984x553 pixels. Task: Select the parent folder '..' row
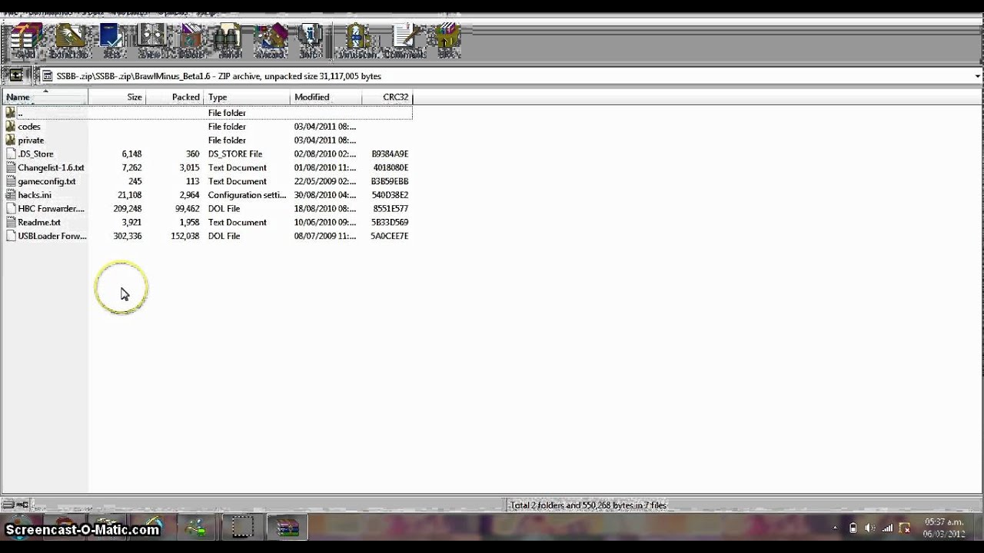tap(208, 113)
